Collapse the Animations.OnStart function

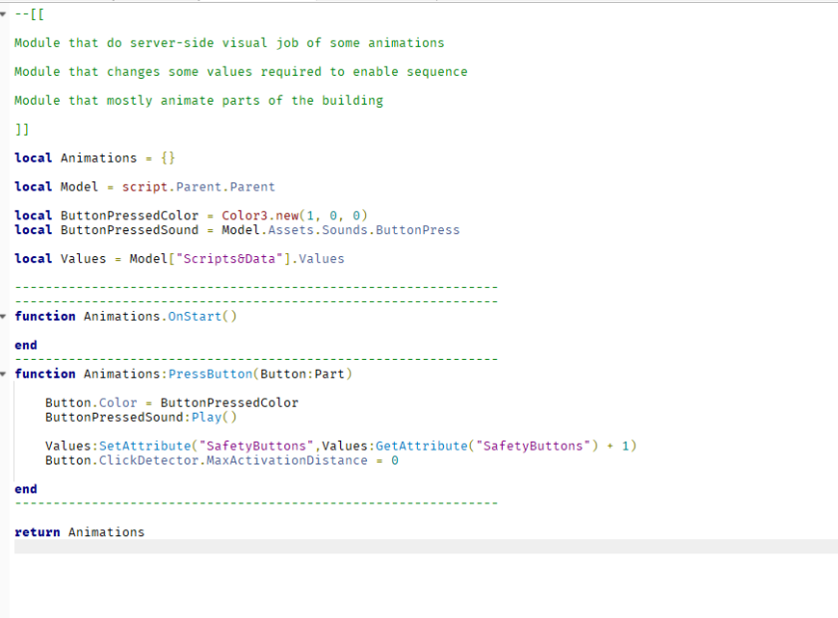click(6, 316)
